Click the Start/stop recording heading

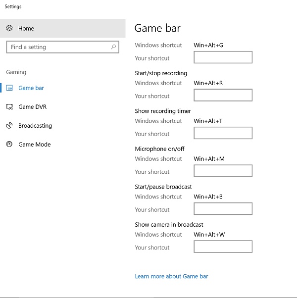click(x=161, y=73)
